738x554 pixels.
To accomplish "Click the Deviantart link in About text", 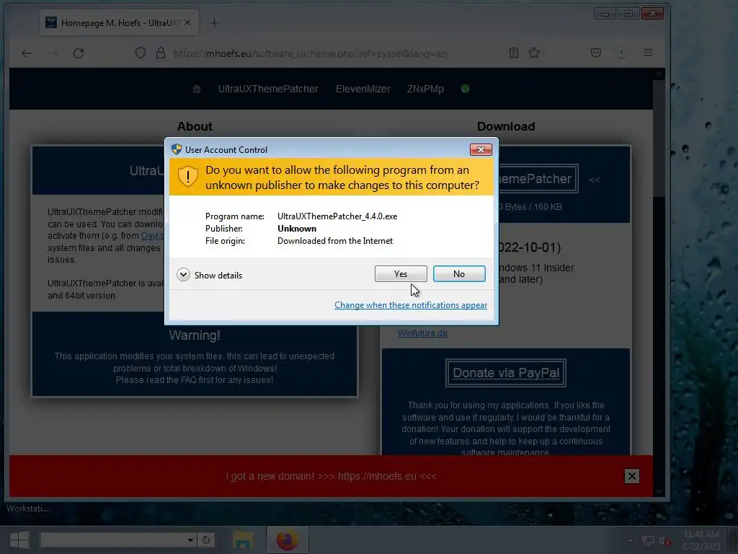I will click(x=152, y=236).
